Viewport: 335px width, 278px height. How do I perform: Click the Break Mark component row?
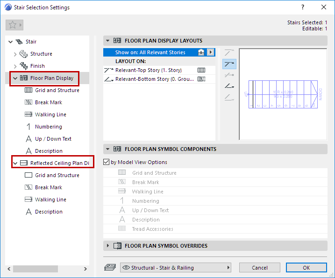click(215, 182)
